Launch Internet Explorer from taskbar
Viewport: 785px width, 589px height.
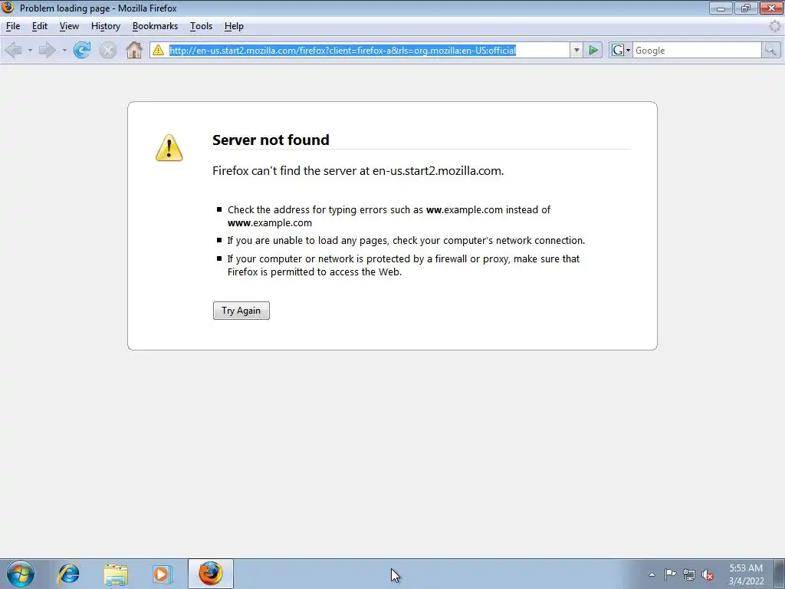[68, 574]
